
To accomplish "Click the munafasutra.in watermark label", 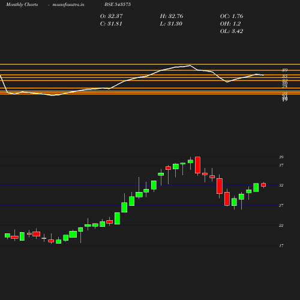I will pyautogui.click(x=68, y=5).
